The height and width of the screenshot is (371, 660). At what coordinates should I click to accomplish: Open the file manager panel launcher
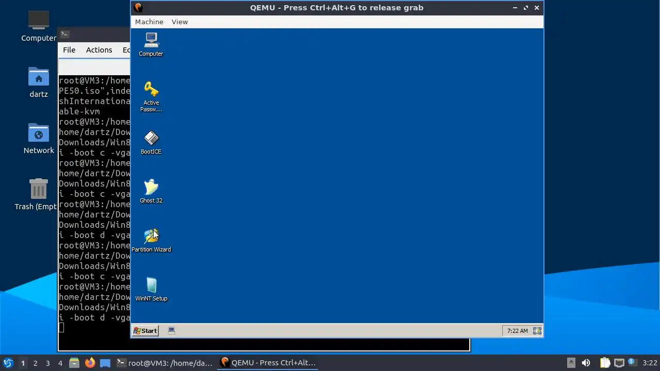(74, 363)
